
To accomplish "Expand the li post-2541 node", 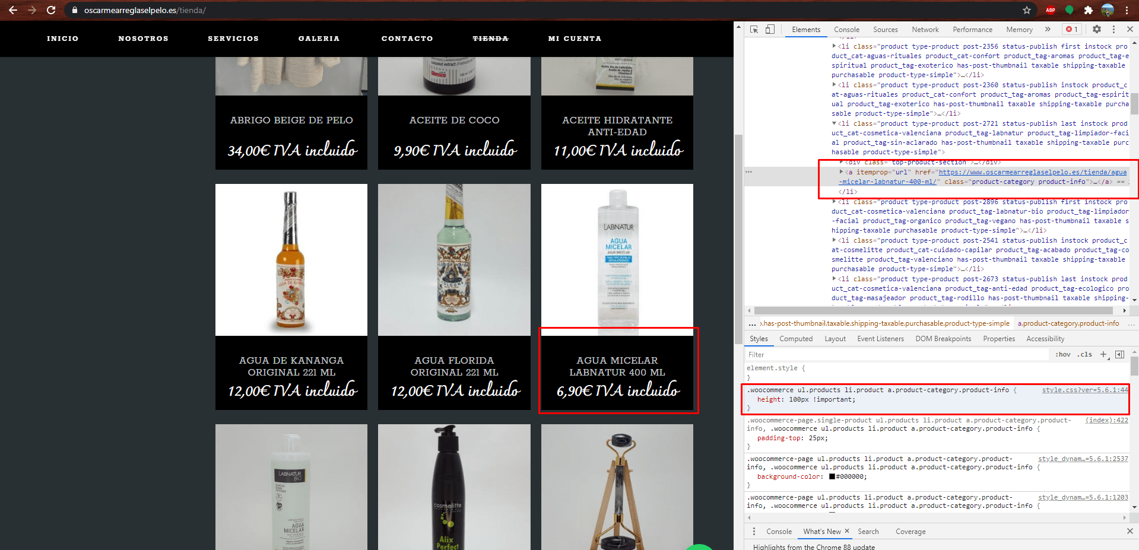I will [834, 240].
